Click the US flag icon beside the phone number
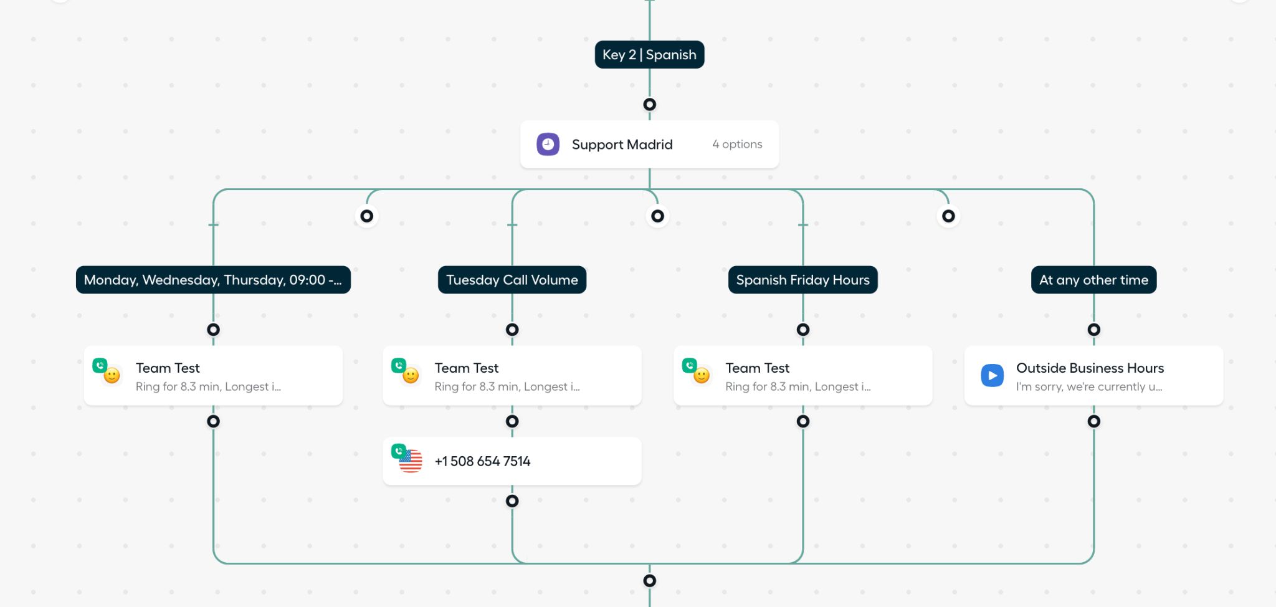 409,461
